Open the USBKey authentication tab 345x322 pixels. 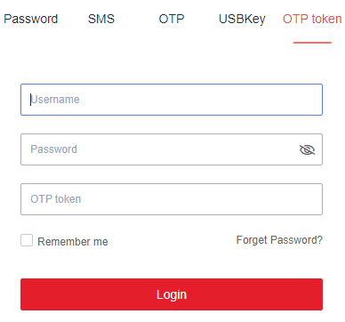tap(242, 20)
